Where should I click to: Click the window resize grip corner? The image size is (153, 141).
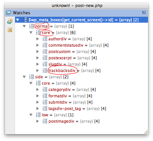click(146, 132)
